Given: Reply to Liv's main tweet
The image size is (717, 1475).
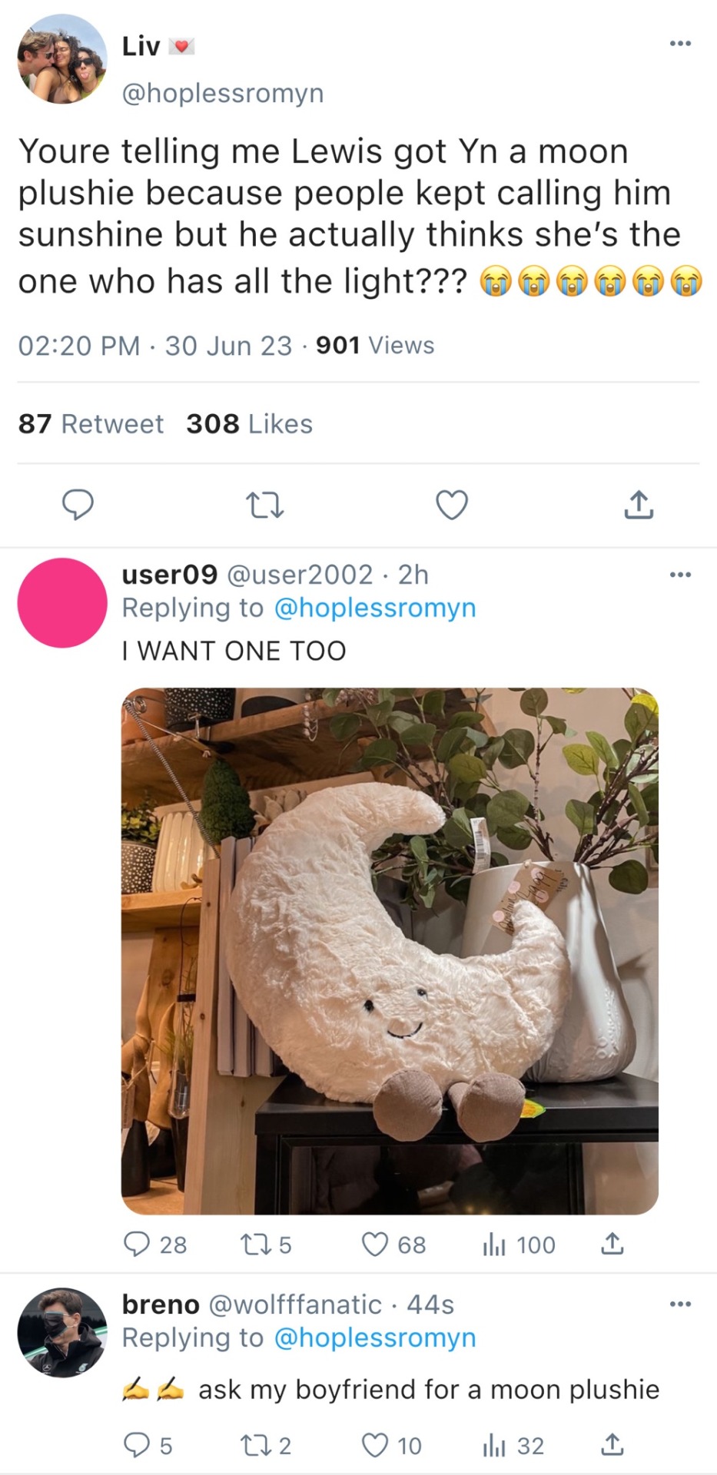Looking at the screenshot, I should pos(78,505).
